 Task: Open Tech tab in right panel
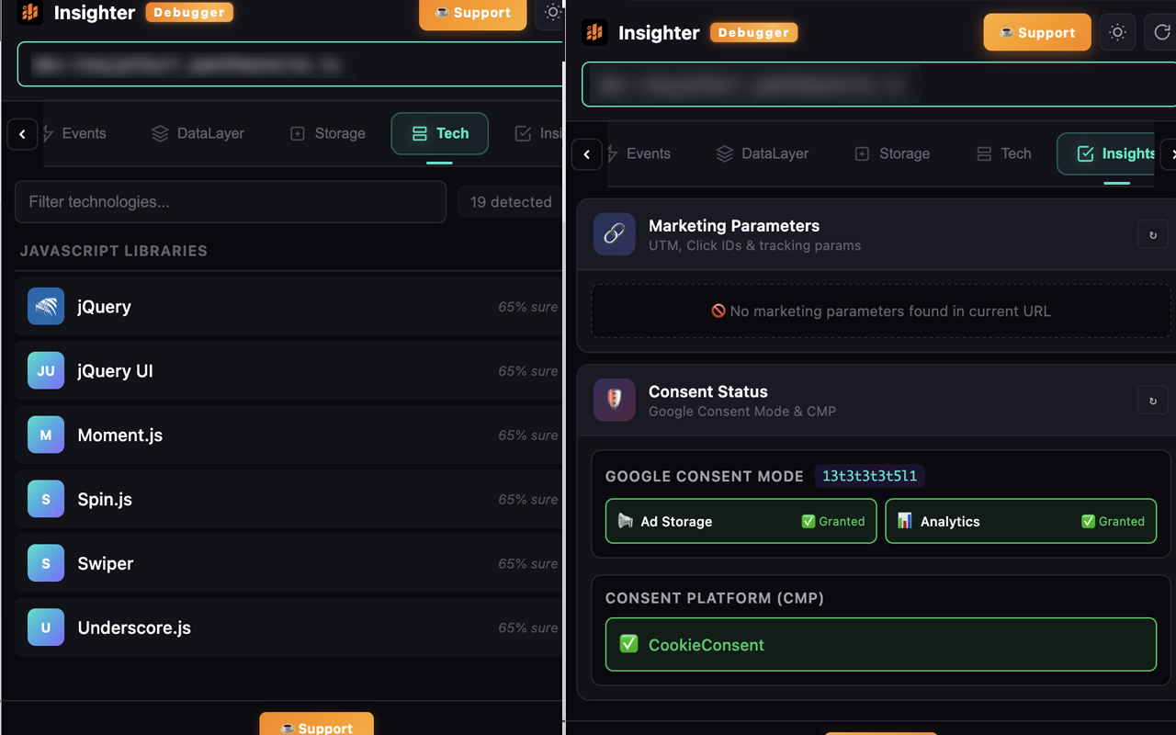point(1004,153)
